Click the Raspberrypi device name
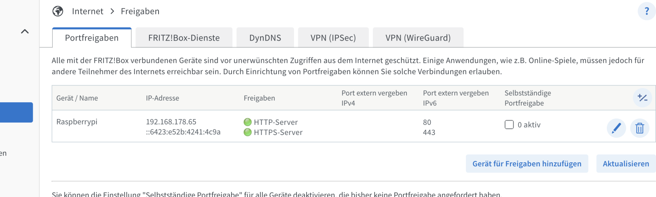The image size is (656, 197). point(77,122)
